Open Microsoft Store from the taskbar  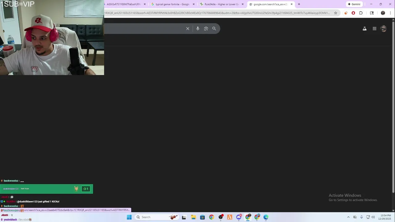click(x=202, y=217)
